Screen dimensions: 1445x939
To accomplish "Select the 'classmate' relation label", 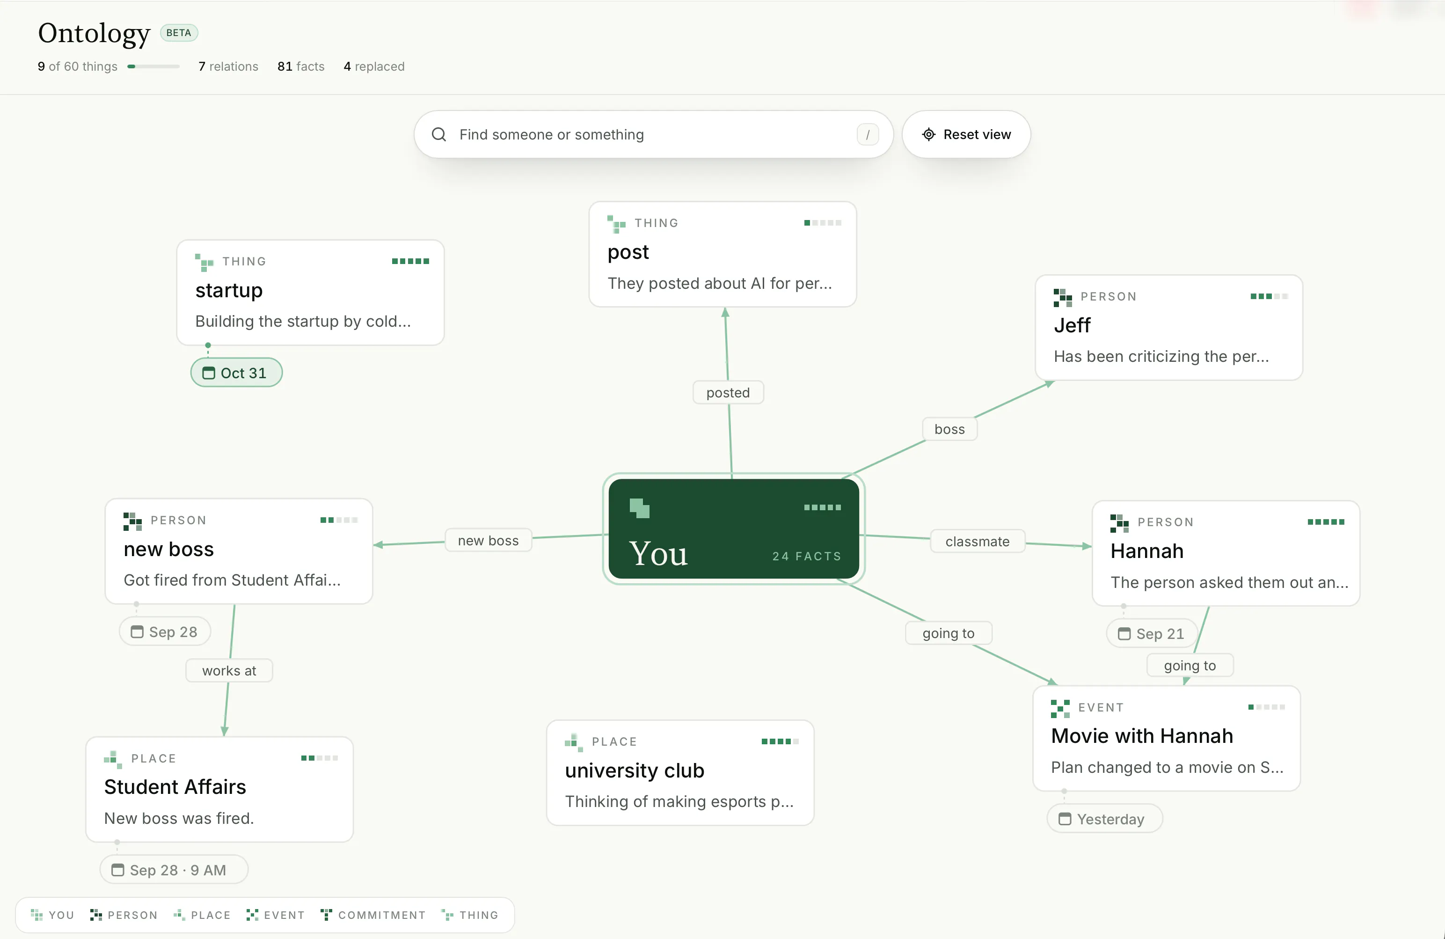I will click(978, 541).
